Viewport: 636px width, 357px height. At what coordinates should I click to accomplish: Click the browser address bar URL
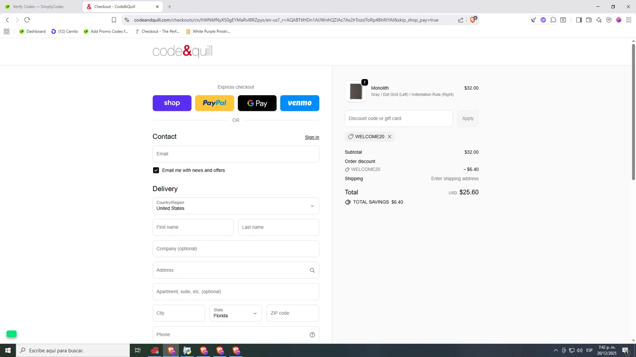pos(286,20)
